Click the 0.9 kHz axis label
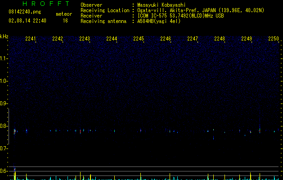The image size is (283, 180). click(x=4, y=103)
